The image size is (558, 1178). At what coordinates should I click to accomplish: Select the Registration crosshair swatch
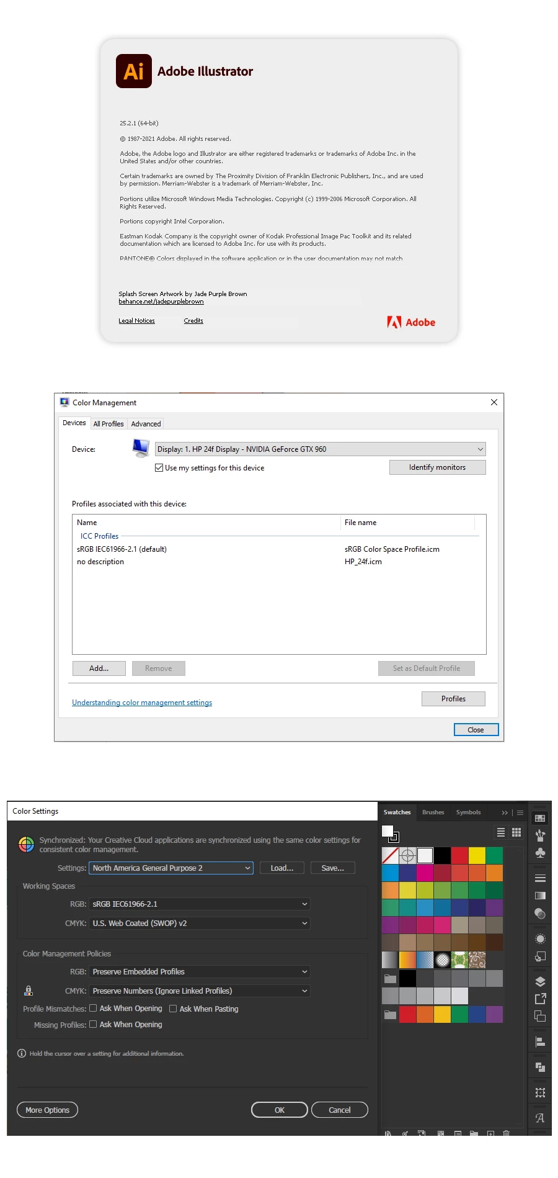(x=407, y=855)
